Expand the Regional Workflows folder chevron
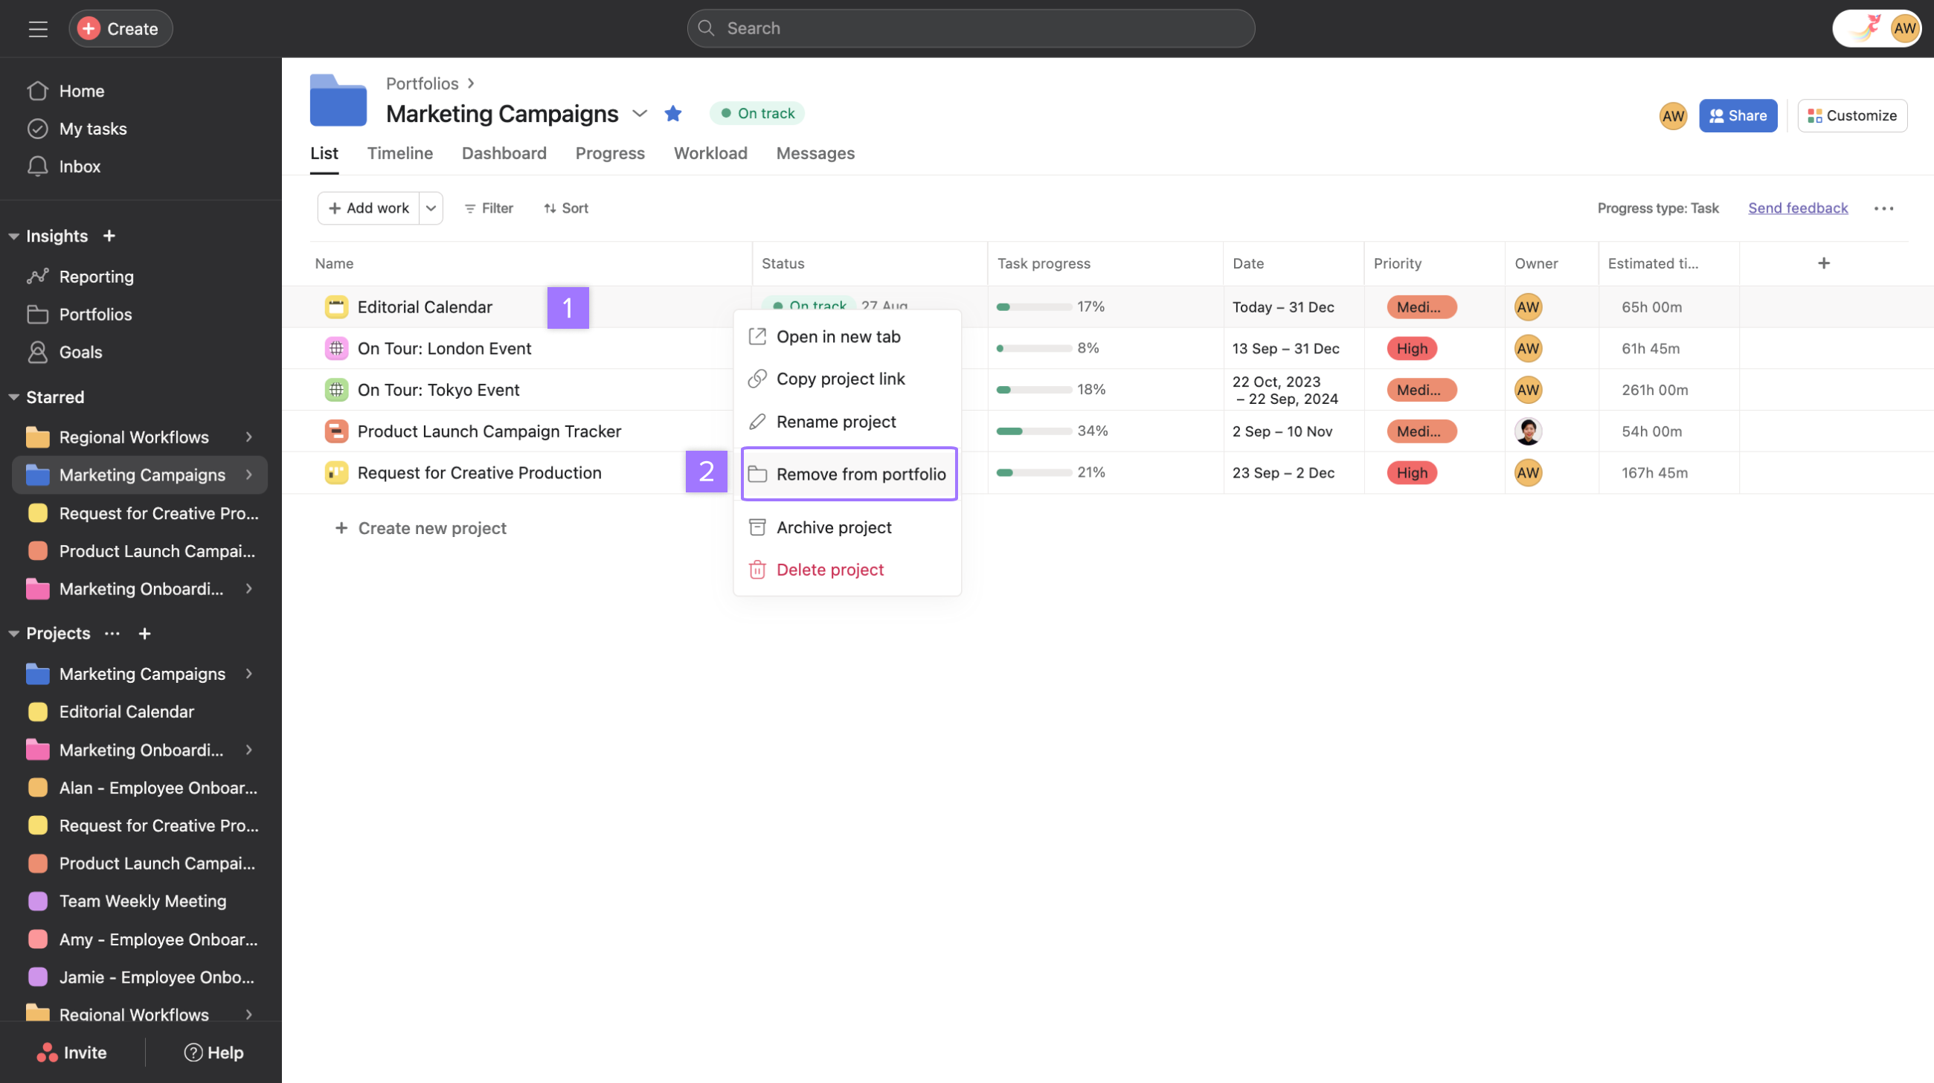The width and height of the screenshot is (1934, 1083). (x=249, y=437)
